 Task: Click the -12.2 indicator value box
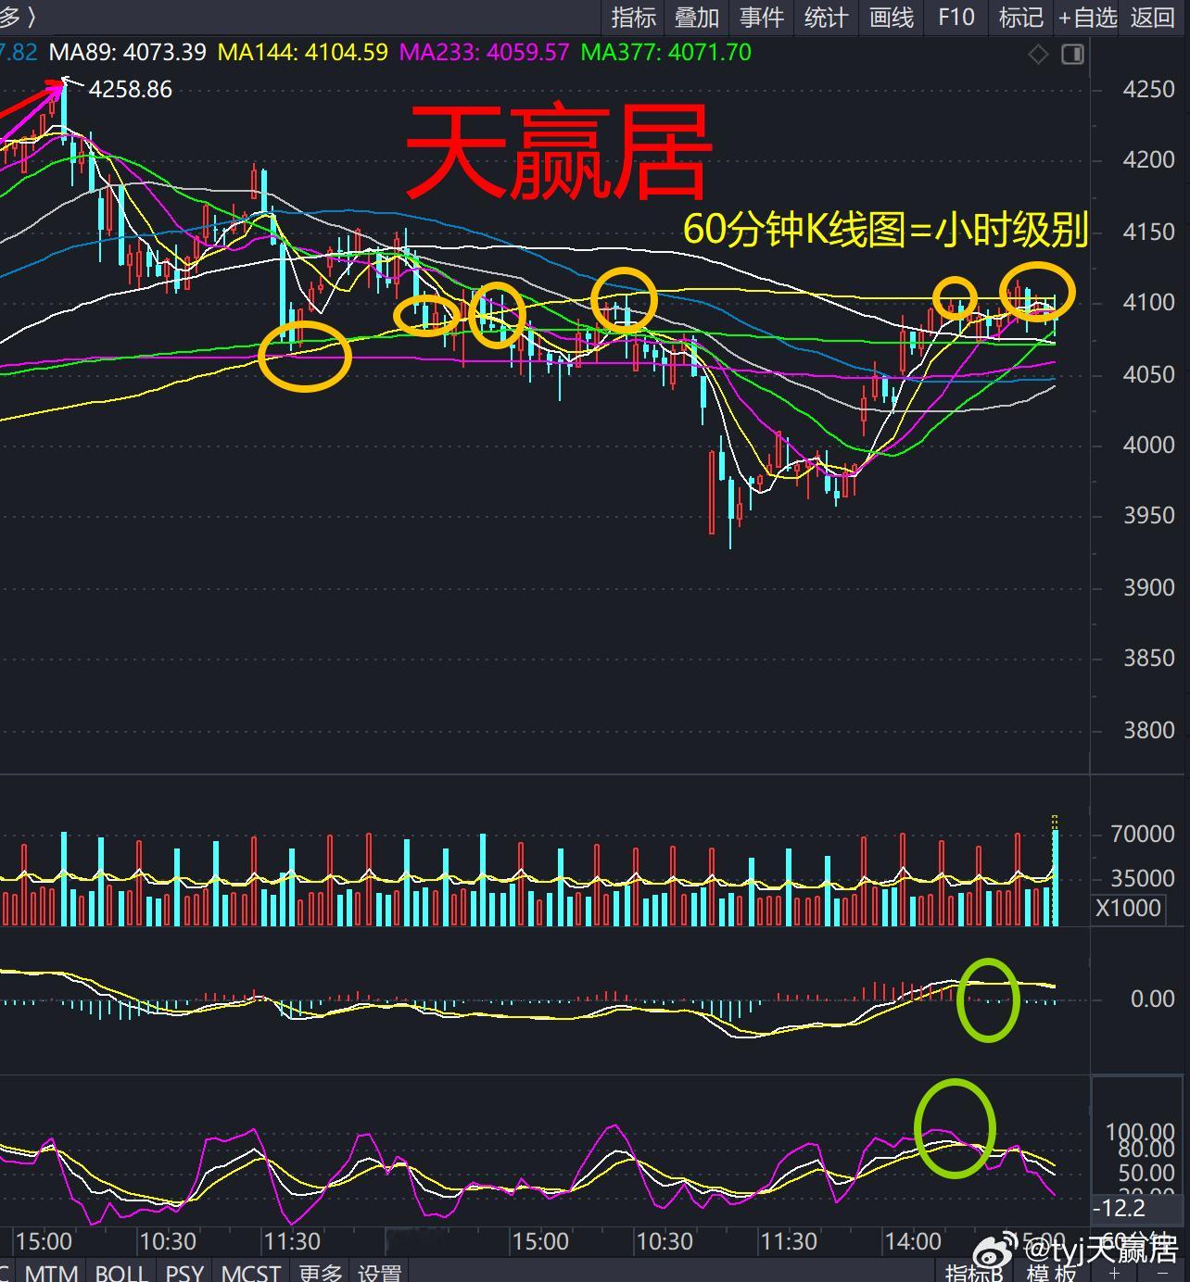point(1138,1208)
